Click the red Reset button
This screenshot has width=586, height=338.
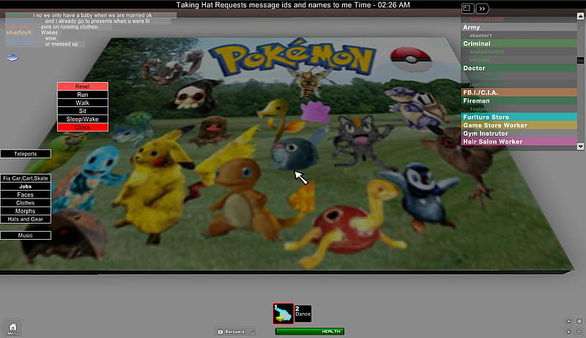(83, 87)
